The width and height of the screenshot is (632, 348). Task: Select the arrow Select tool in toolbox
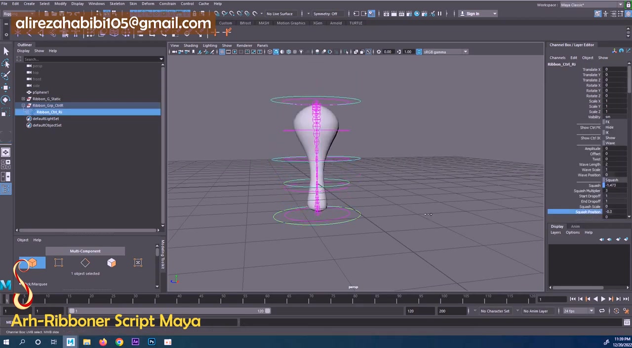pyautogui.click(x=6, y=51)
